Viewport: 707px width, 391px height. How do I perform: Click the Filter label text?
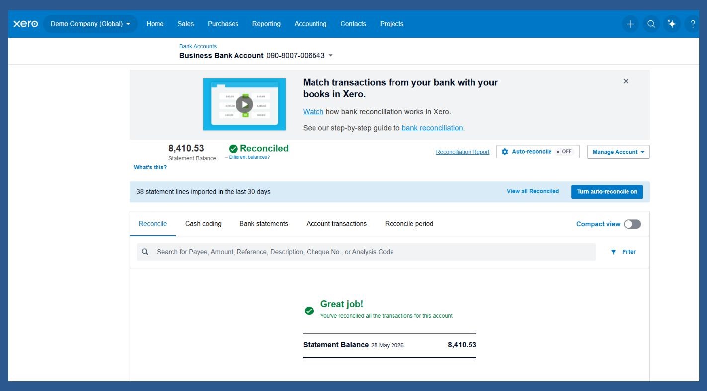click(x=629, y=252)
